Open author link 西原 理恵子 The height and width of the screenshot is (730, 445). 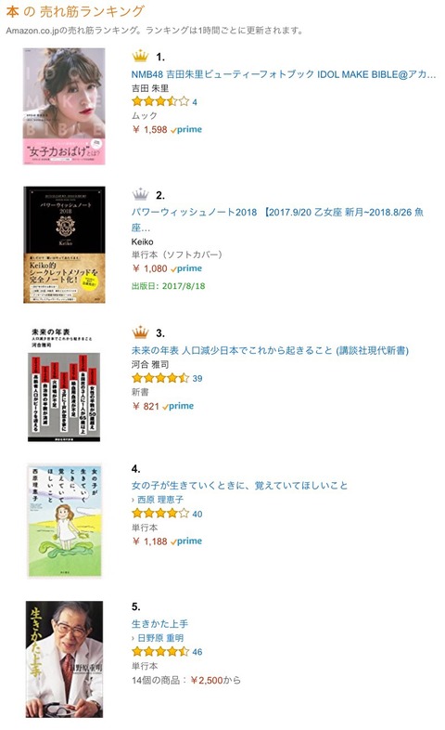tap(160, 500)
